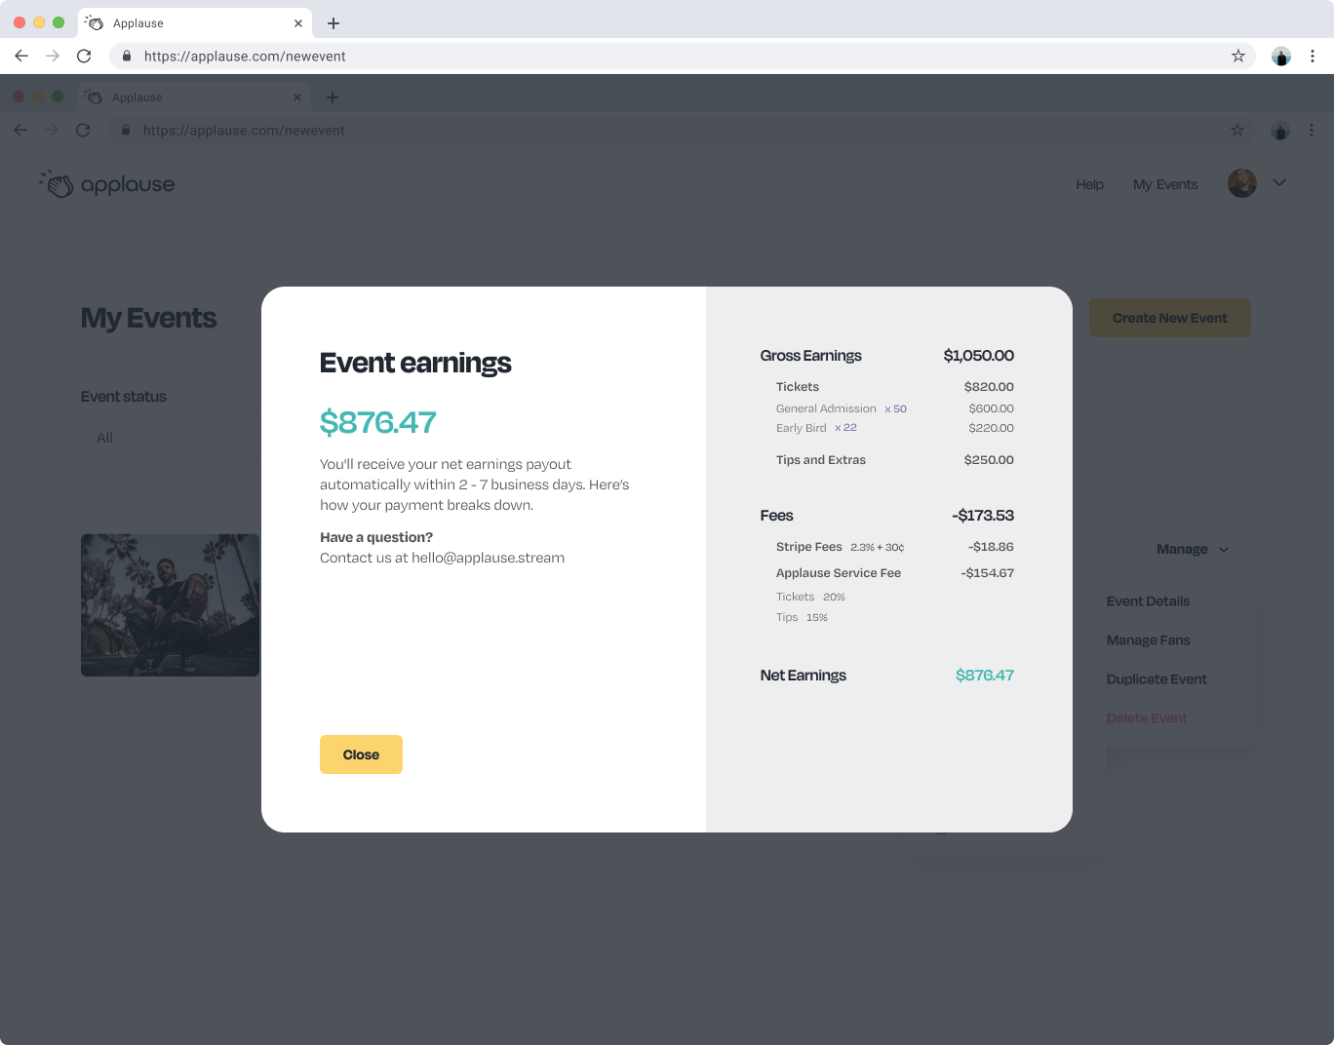Screen dimensions: 1334x1045
Task: Expand the user account chevron menu
Action: tap(1279, 183)
